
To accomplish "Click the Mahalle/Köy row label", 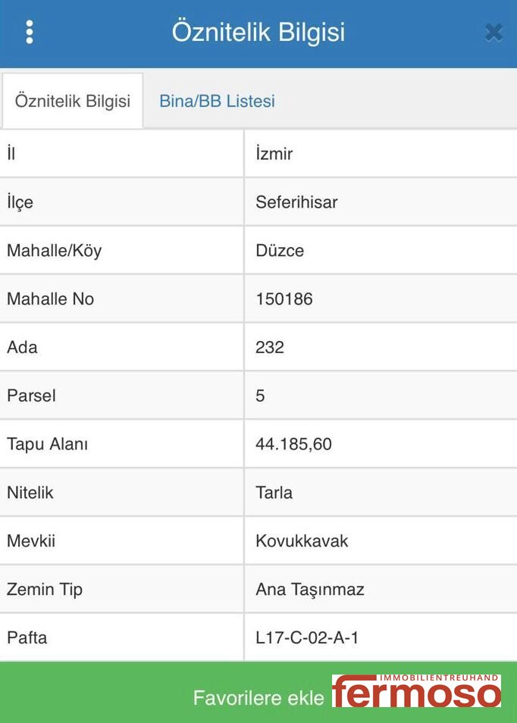I will click(x=54, y=251).
